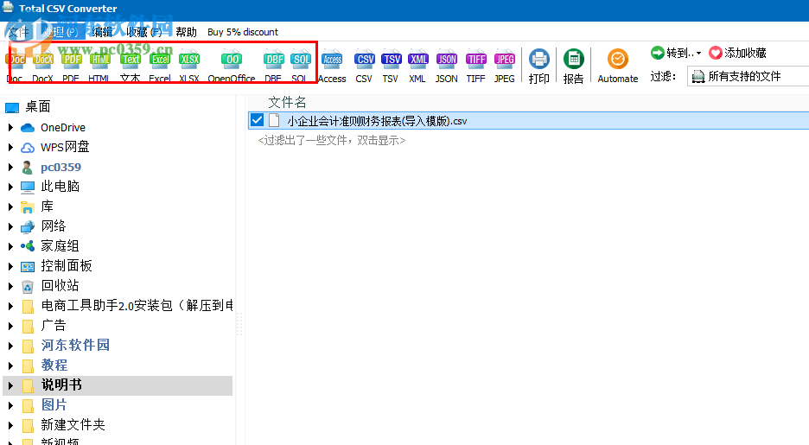Viewport: 809px width, 445px height.
Task: Select 网络 in the tree
Action: point(54,226)
